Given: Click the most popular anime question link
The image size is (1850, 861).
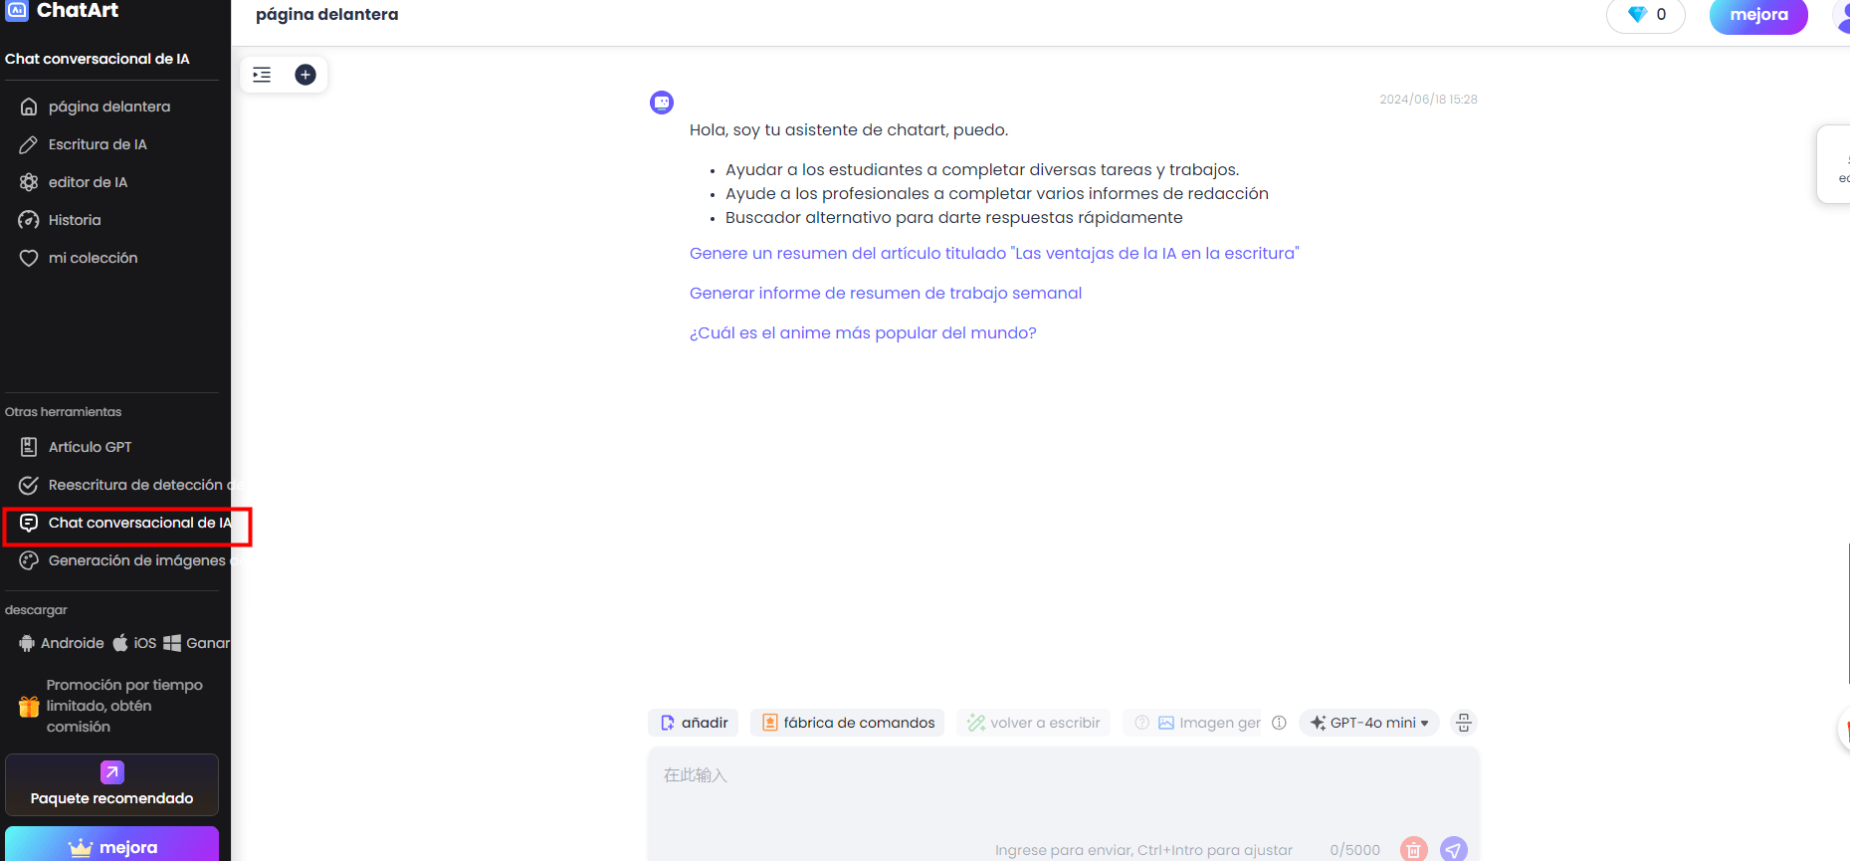Looking at the screenshot, I should click(863, 332).
